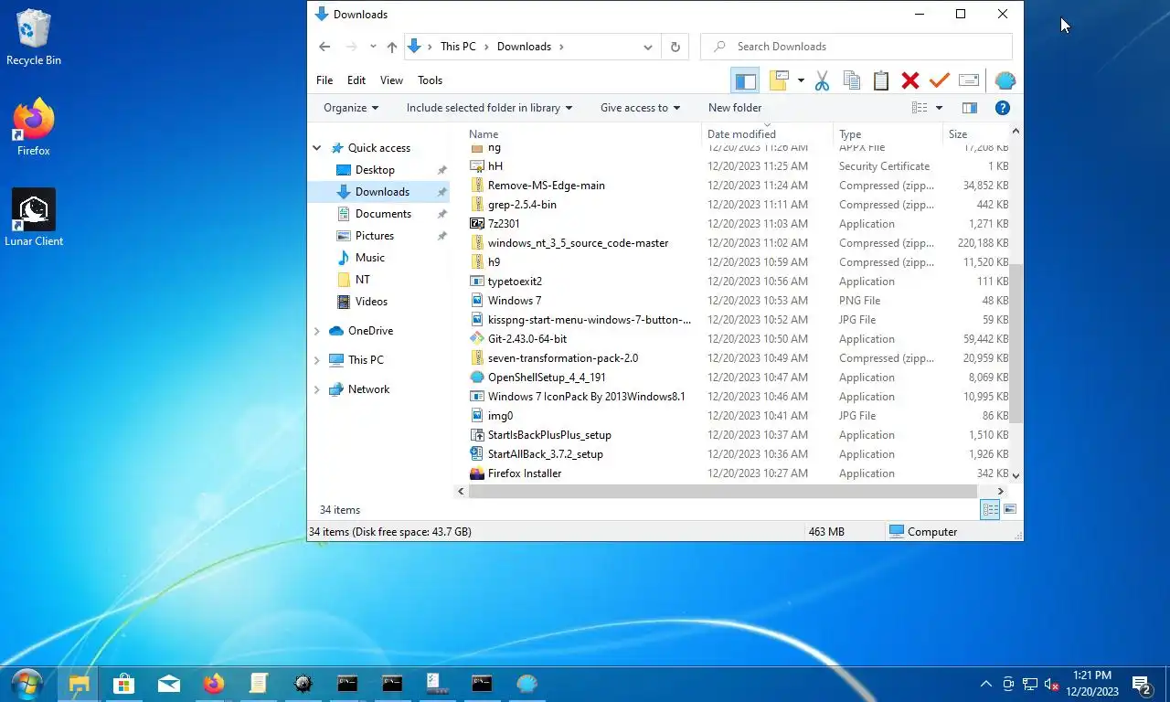Click This PC in address breadcrumb
The height and width of the screenshot is (702, 1170).
click(x=458, y=47)
